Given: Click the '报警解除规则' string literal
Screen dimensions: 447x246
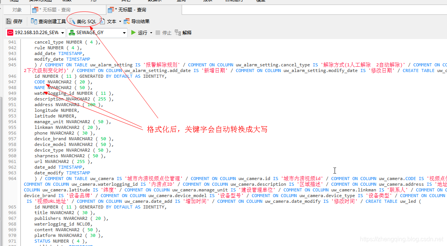Looking at the screenshot, I should pyautogui.click(x=162, y=65).
